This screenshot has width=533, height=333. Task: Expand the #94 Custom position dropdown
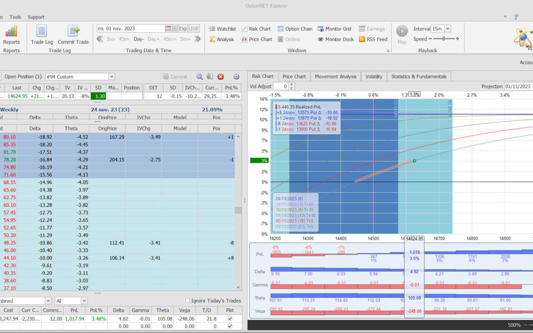pyautogui.click(x=112, y=77)
